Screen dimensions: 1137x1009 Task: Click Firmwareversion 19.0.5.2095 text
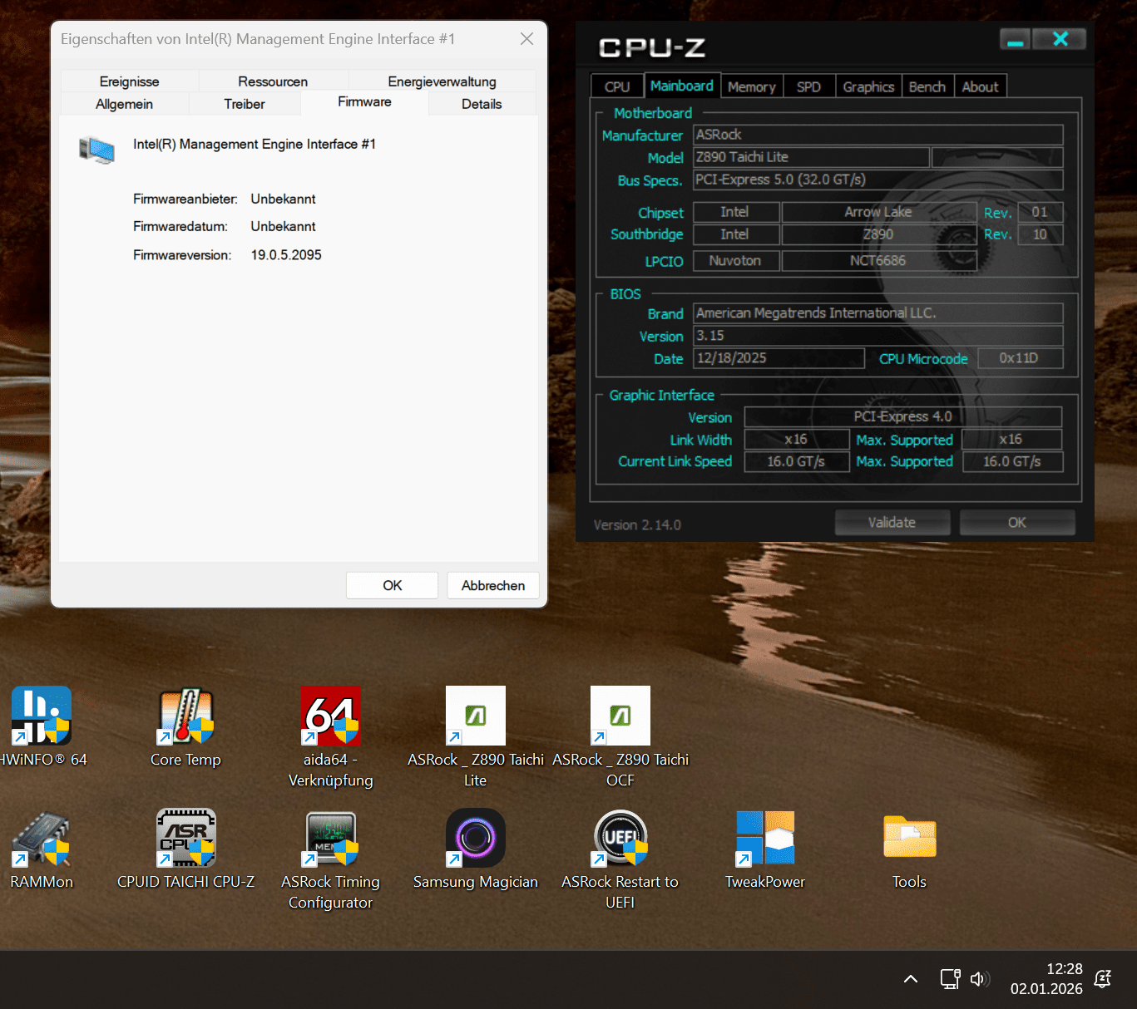coord(286,255)
